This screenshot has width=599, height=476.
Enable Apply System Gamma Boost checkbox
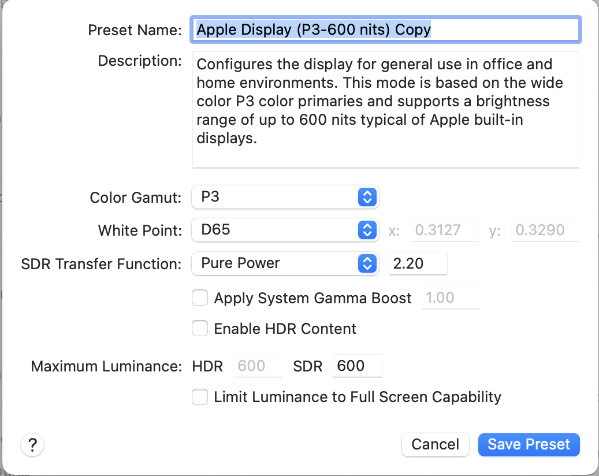[200, 297]
